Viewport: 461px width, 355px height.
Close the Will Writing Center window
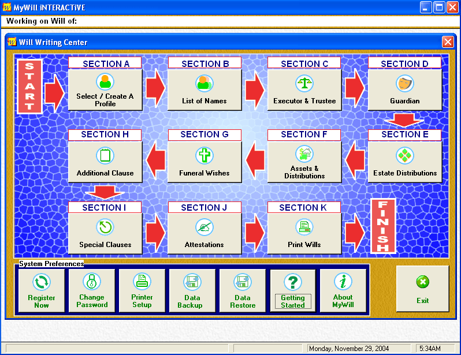[x=448, y=42]
